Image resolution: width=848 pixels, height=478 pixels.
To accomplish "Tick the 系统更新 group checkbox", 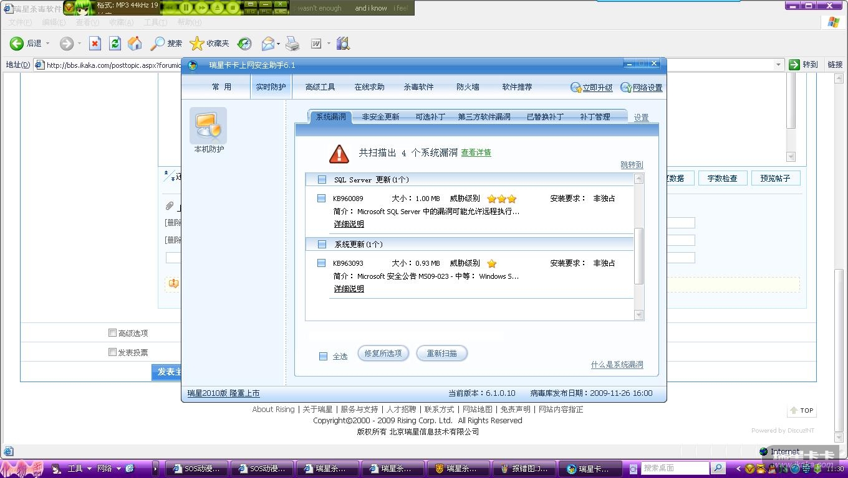I will (x=322, y=245).
